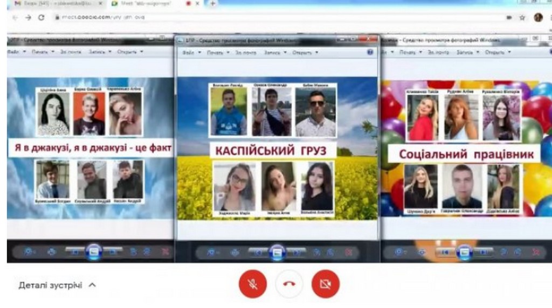End the call with red phone button
Image resolution: width=552 pixels, height=308 pixels.
[x=289, y=284]
